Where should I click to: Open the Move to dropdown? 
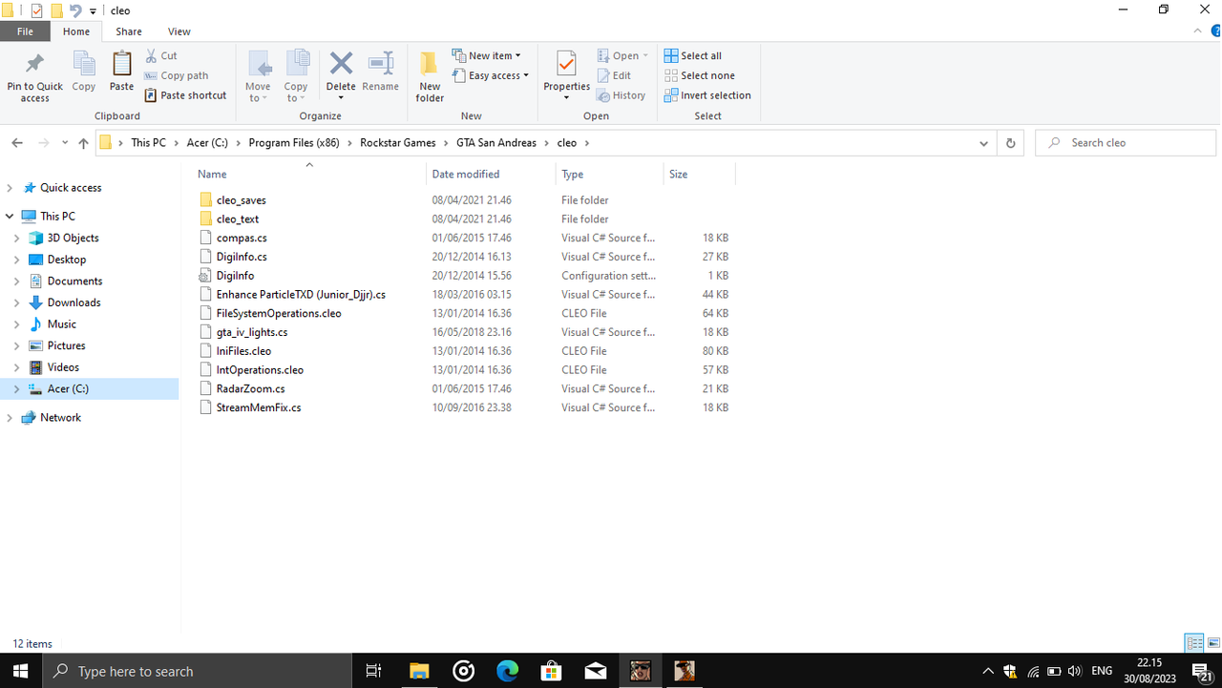point(258,76)
